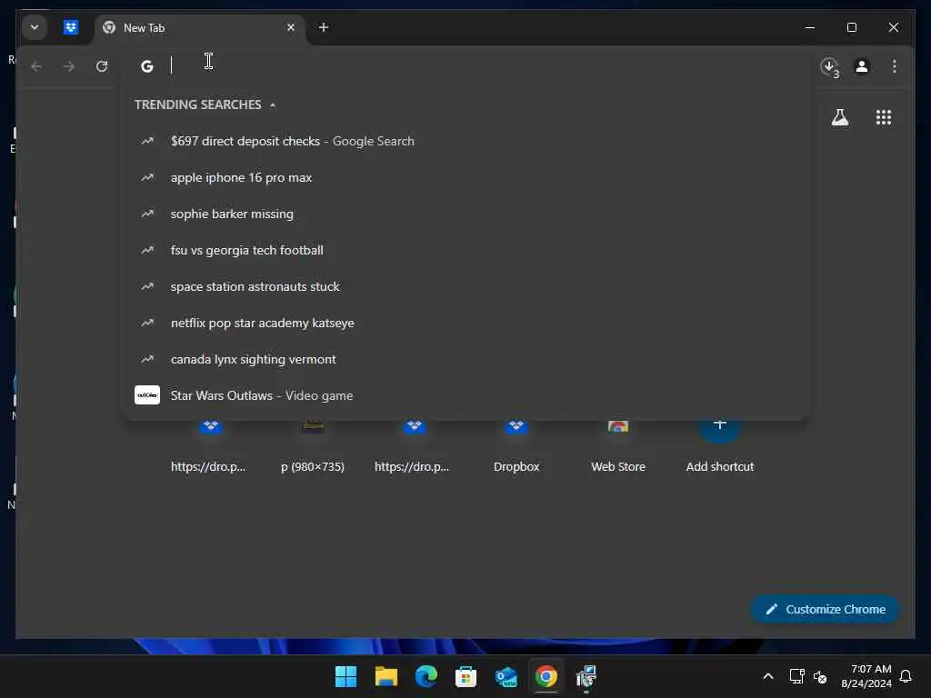The image size is (931, 698).
Task: Open the Chrome downloads icon
Action: [829, 66]
